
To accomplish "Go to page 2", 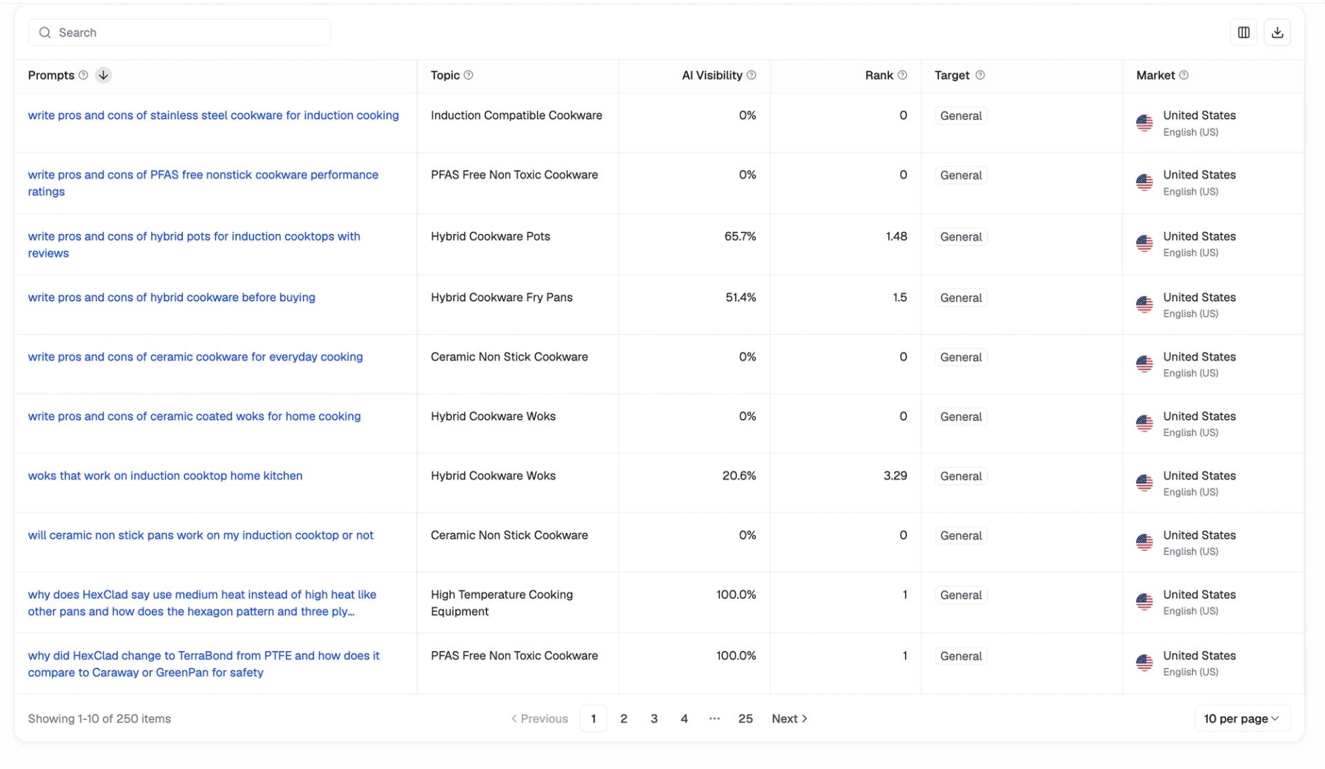I will 624,719.
